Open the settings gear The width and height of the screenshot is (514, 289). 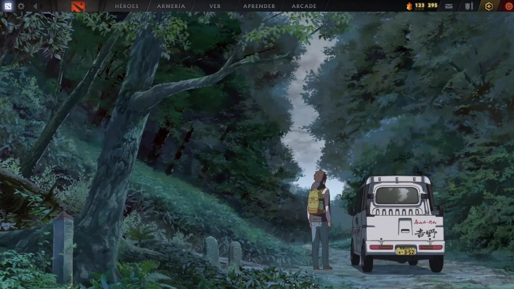tap(21, 6)
